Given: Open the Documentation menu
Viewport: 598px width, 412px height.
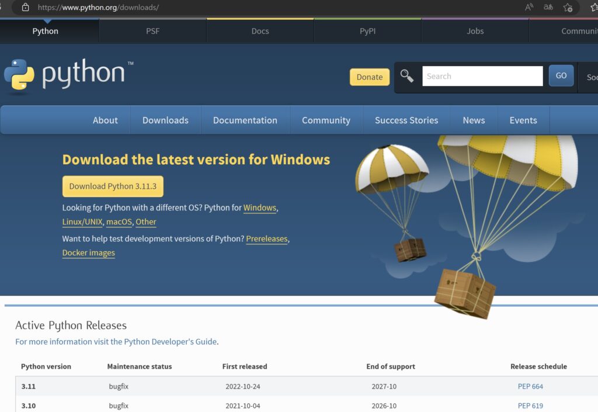Looking at the screenshot, I should click(245, 120).
